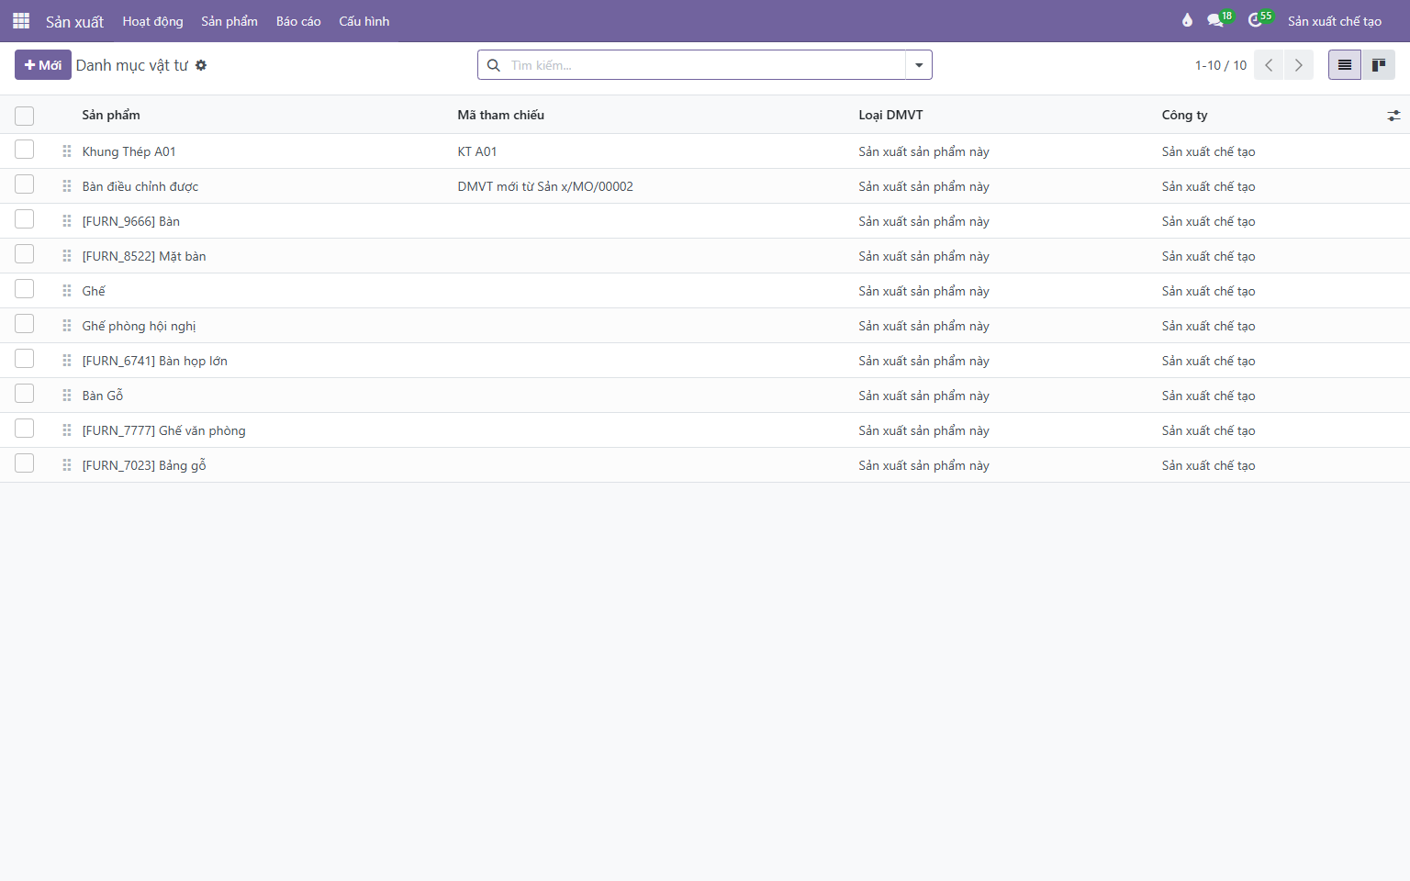Click drag handle of Bàn Gỗ row
Screen dimensions: 1410x881
coord(67,396)
